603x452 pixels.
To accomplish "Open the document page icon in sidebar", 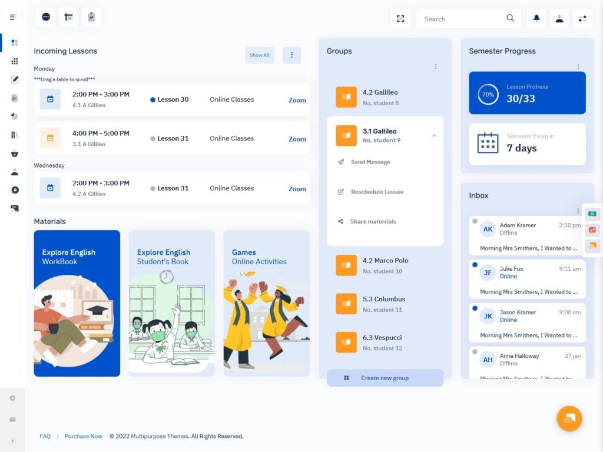I will click(x=15, y=98).
